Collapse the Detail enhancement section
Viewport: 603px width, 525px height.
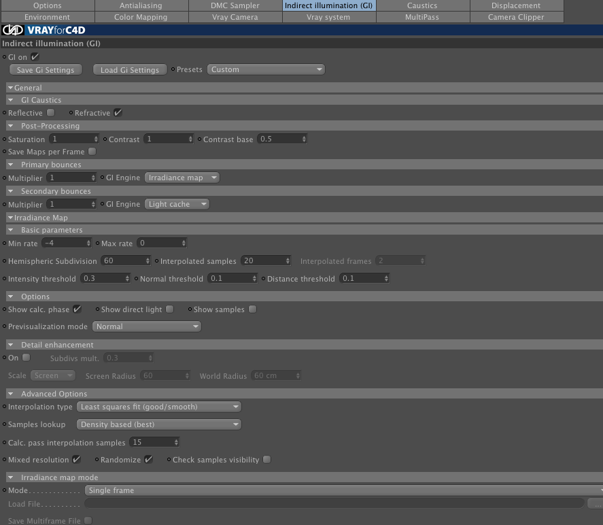(11, 345)
